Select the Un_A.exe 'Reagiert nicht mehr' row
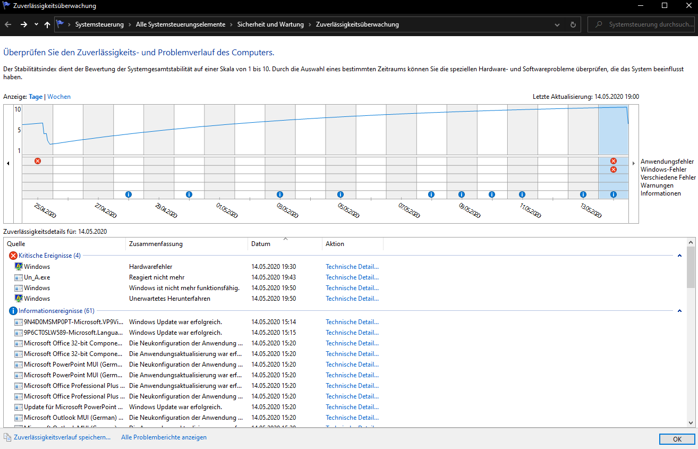The image size is (698, 449). [345, 277]
